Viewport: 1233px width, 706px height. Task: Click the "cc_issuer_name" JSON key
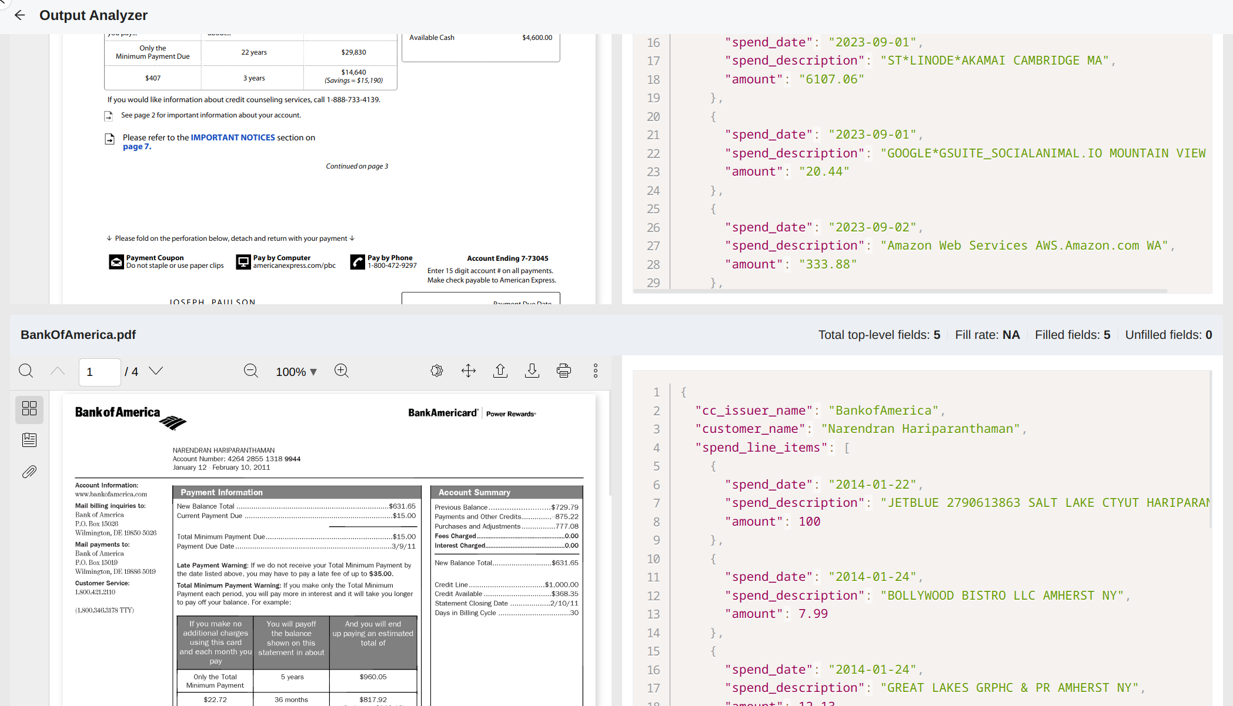click(x=754, y=411)
